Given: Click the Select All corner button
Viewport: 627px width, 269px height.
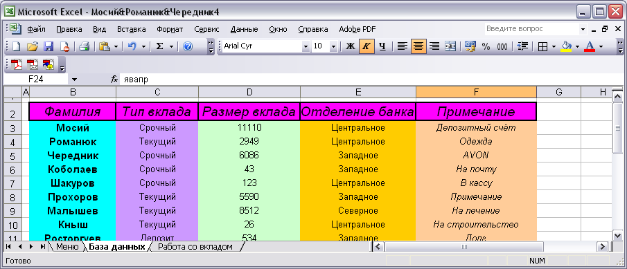Looking at the screenshot, I should click(12, 92).
